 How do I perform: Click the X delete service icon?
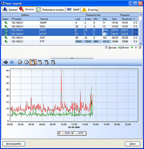136,47
